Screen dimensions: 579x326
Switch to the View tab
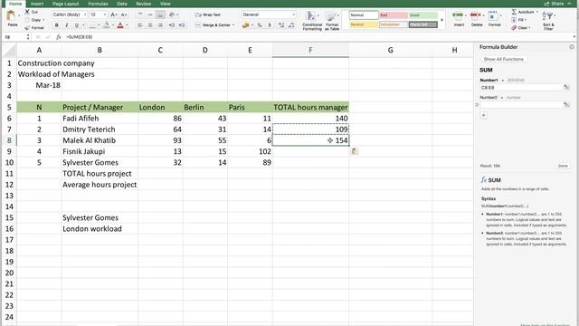(165, 4)
